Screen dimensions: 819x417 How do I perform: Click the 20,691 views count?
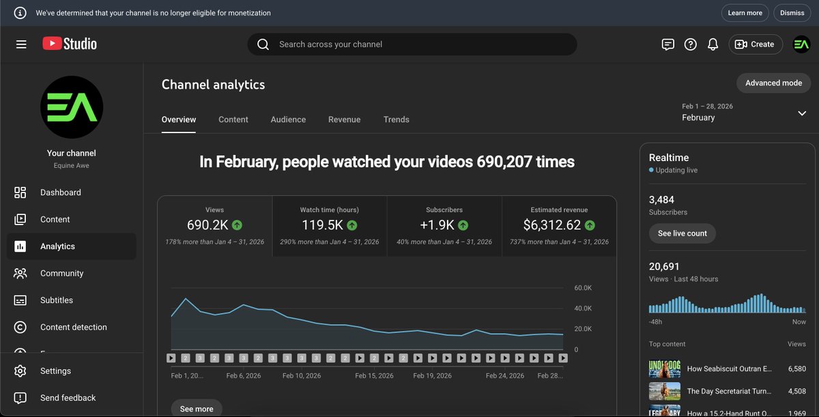pos(664,267)
